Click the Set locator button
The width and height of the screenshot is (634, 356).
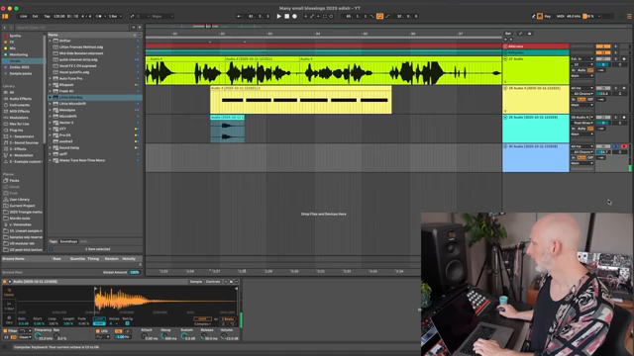(x=508, y=34)
